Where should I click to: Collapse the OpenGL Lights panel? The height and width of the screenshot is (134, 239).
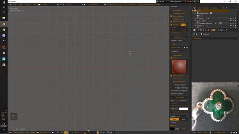pyautogui.click(x=171, y=41)
